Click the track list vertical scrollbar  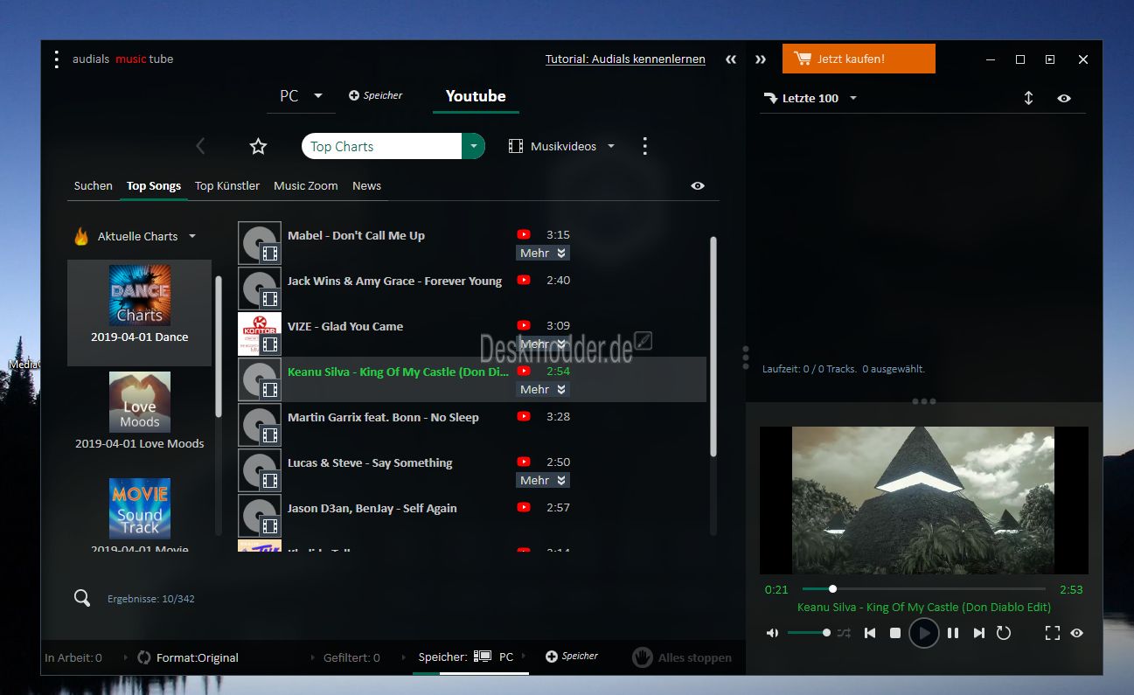tap(713, 346)
